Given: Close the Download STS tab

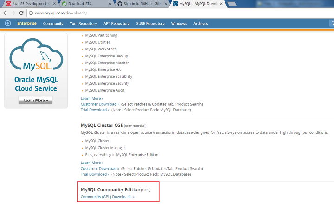Looking at the screenshot, I should click(x=110, y=4).
